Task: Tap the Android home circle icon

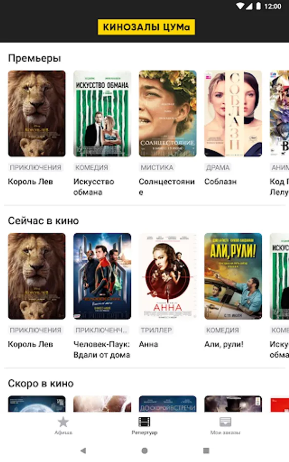Action: tap(144, 451)
